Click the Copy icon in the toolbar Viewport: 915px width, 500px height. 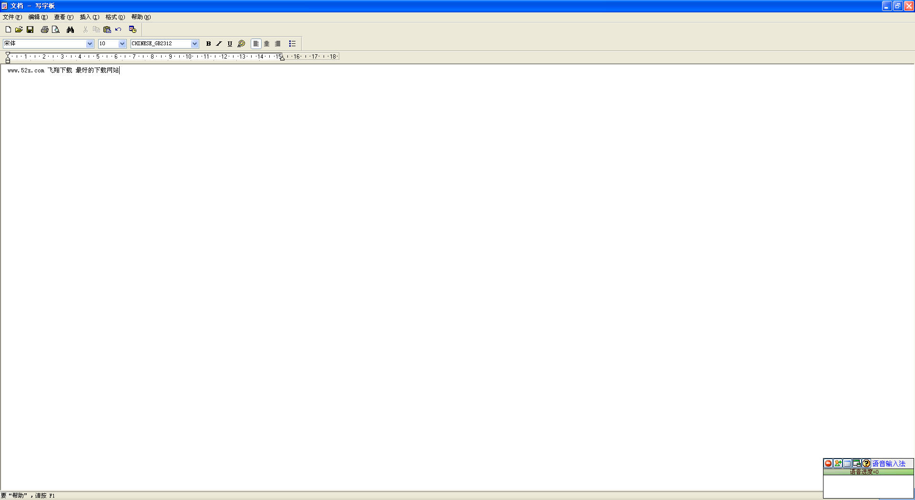coord(96,30)
